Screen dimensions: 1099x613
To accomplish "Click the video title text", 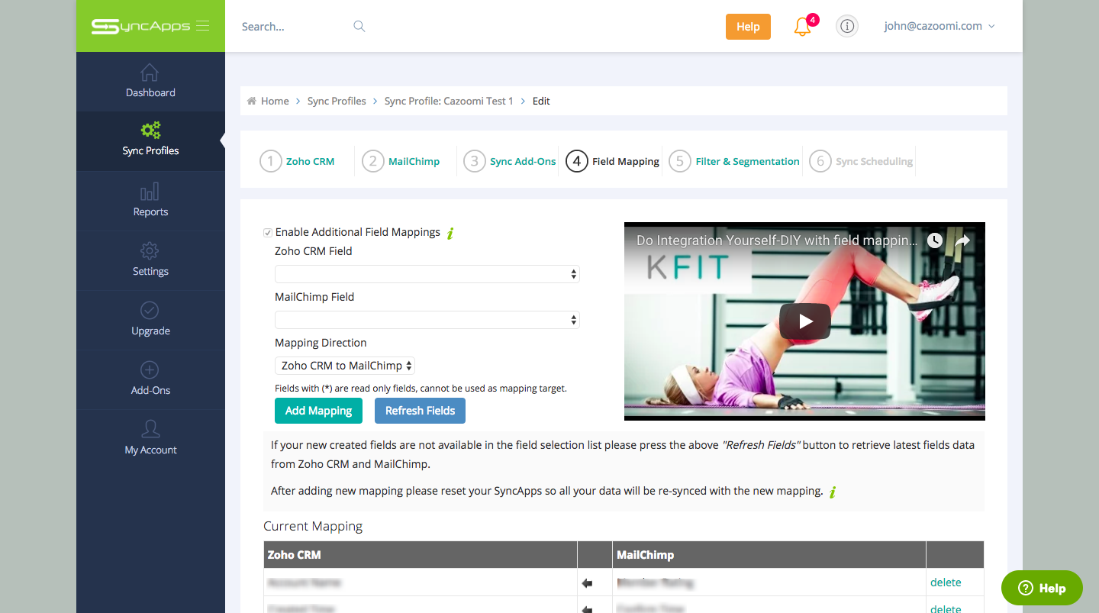I will (x=777, y=240).
